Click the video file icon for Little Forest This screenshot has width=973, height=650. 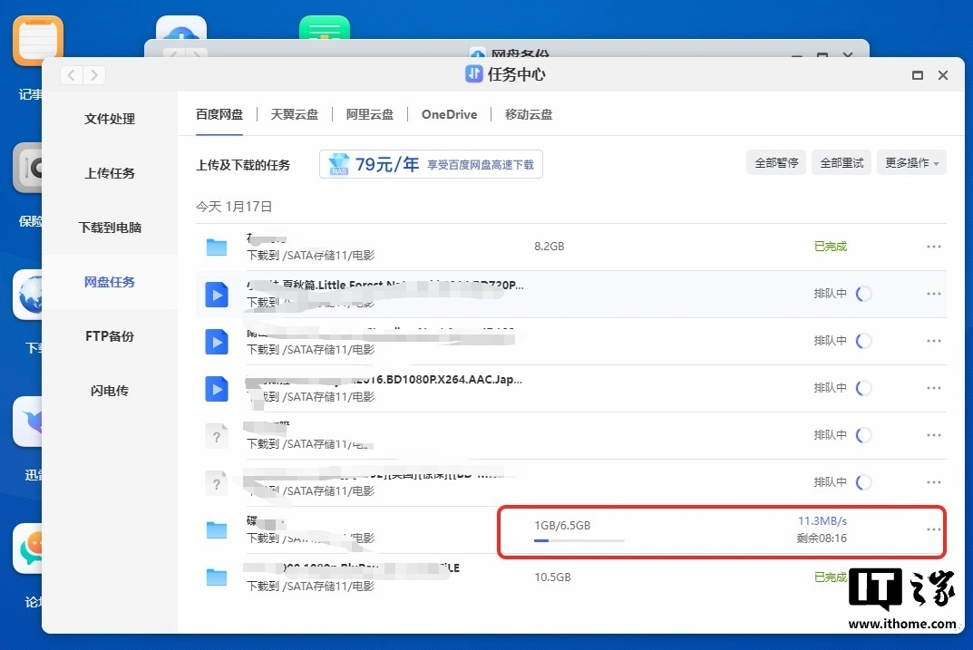click(216, 294)
